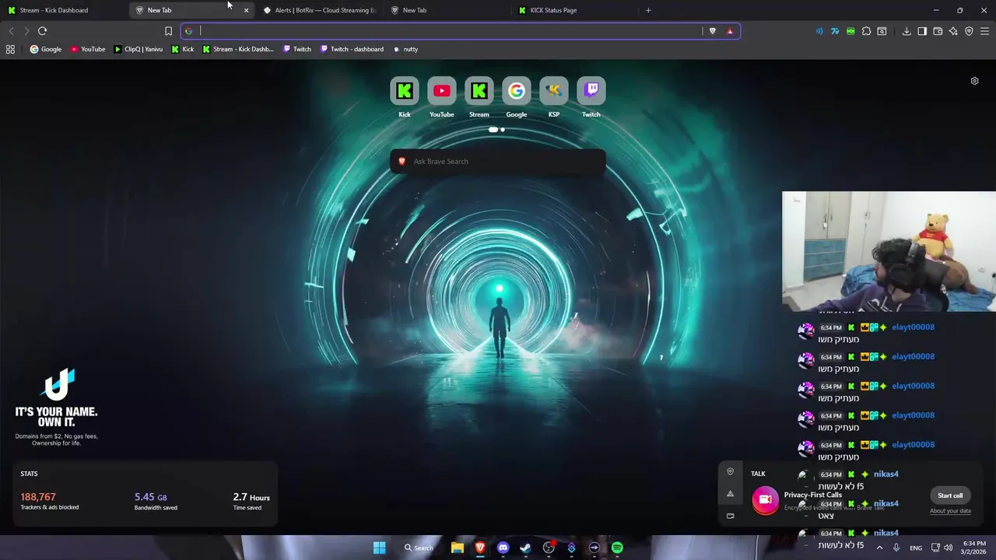Open the Twitch bookmark in bookmarks bar
The width and height of the screenshot is (996, 560).
point(296,49)
